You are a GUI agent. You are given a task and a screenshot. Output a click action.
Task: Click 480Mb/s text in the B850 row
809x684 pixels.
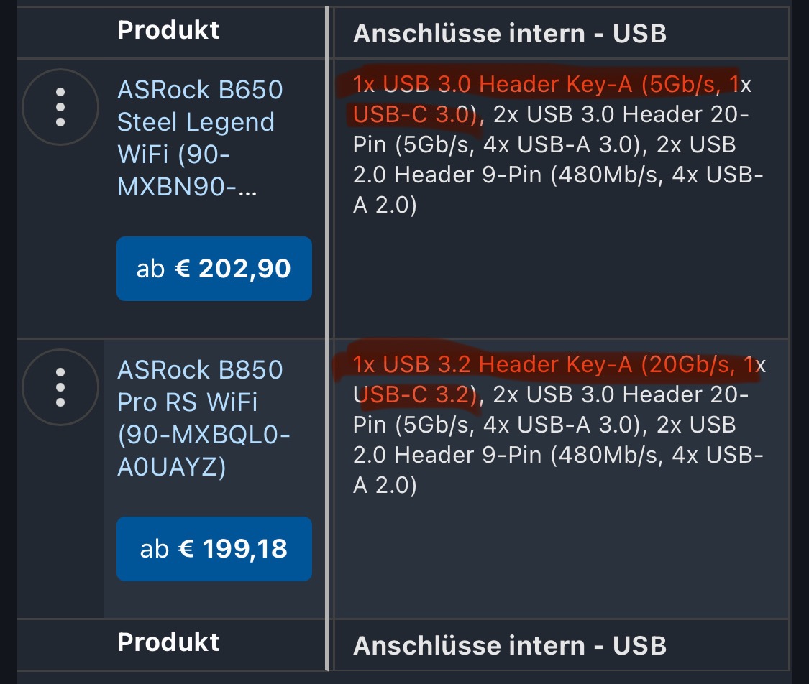click(607, 455)
